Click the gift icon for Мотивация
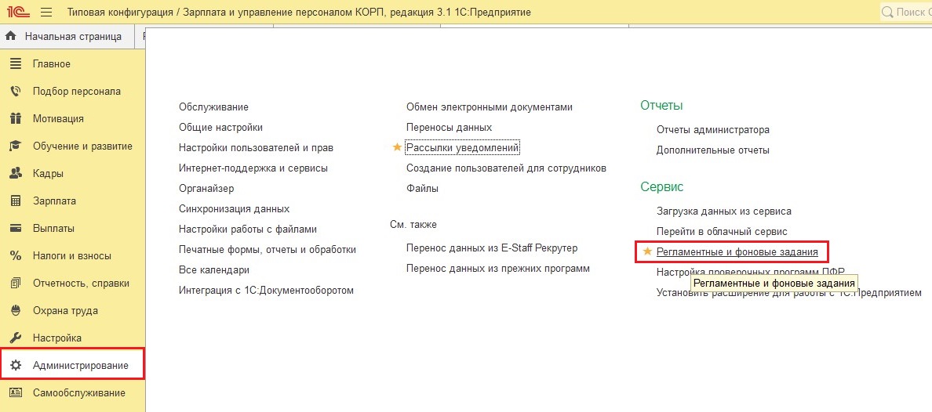This screenshot has height=412, width=932. pyautogui.click(x=16, y=118)
